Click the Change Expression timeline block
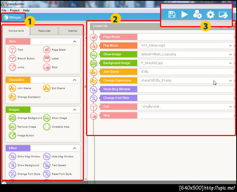This screenshot has height=192, width=237. coord(118,80)
